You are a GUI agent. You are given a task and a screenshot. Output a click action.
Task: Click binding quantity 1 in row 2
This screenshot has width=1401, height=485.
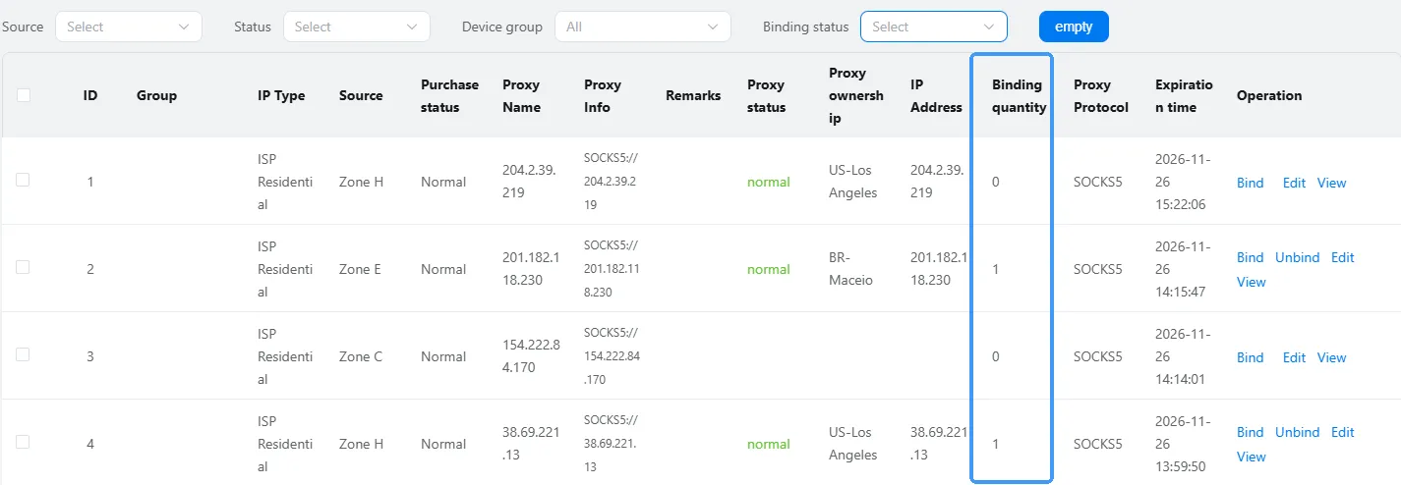(996, 269)
